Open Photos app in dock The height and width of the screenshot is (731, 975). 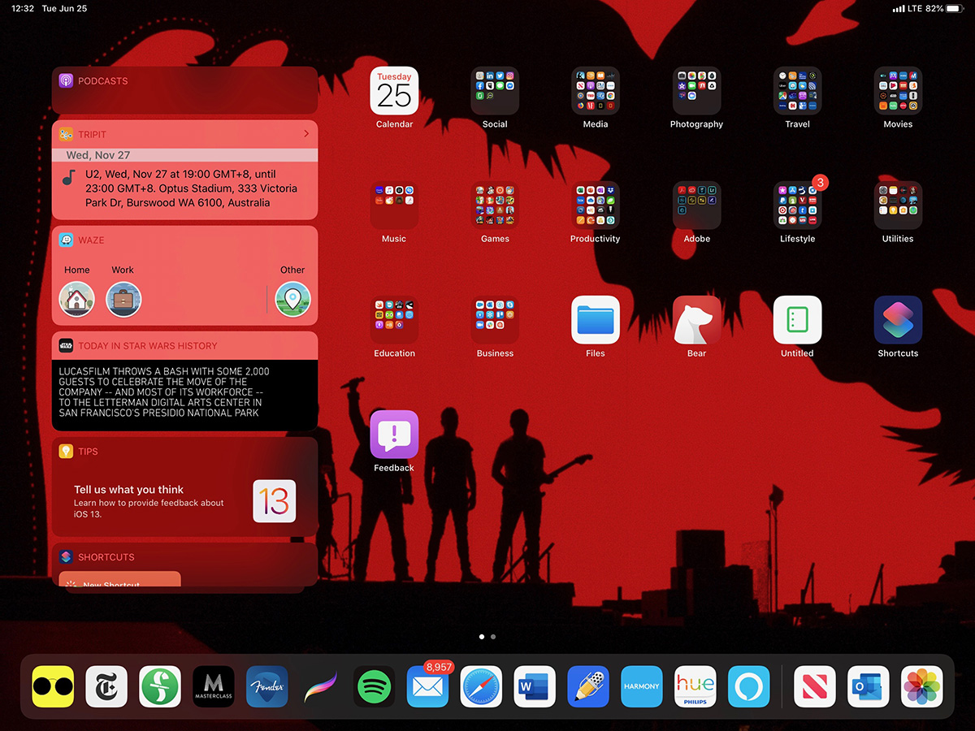(x=922, y=687)
